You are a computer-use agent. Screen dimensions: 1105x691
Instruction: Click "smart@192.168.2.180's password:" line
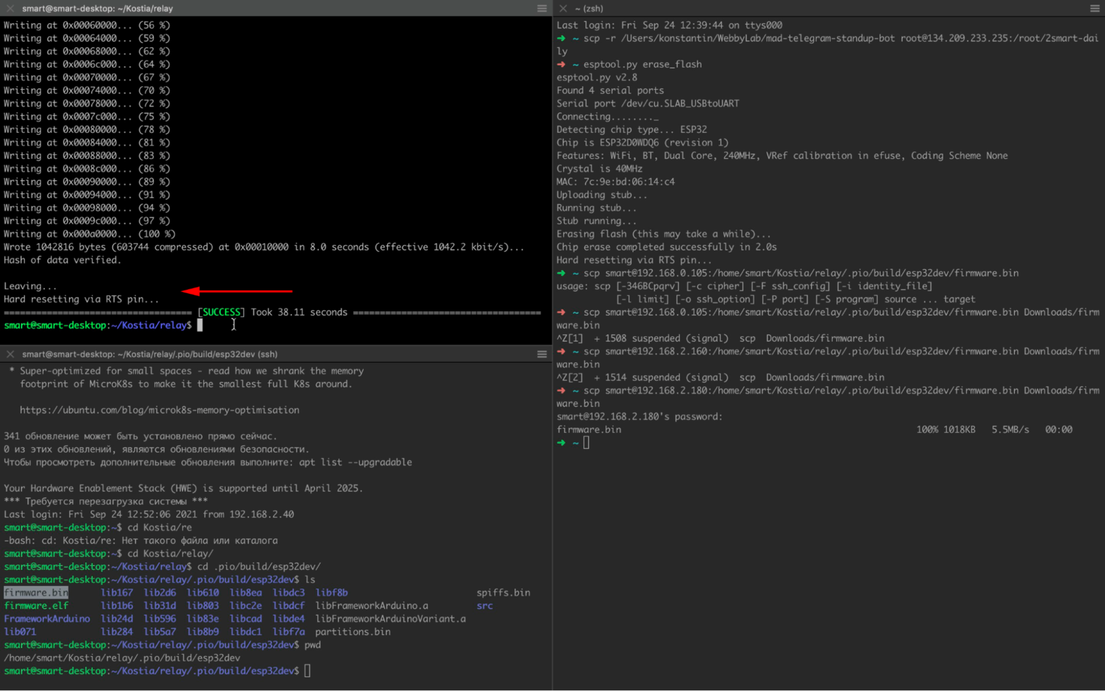639,417
